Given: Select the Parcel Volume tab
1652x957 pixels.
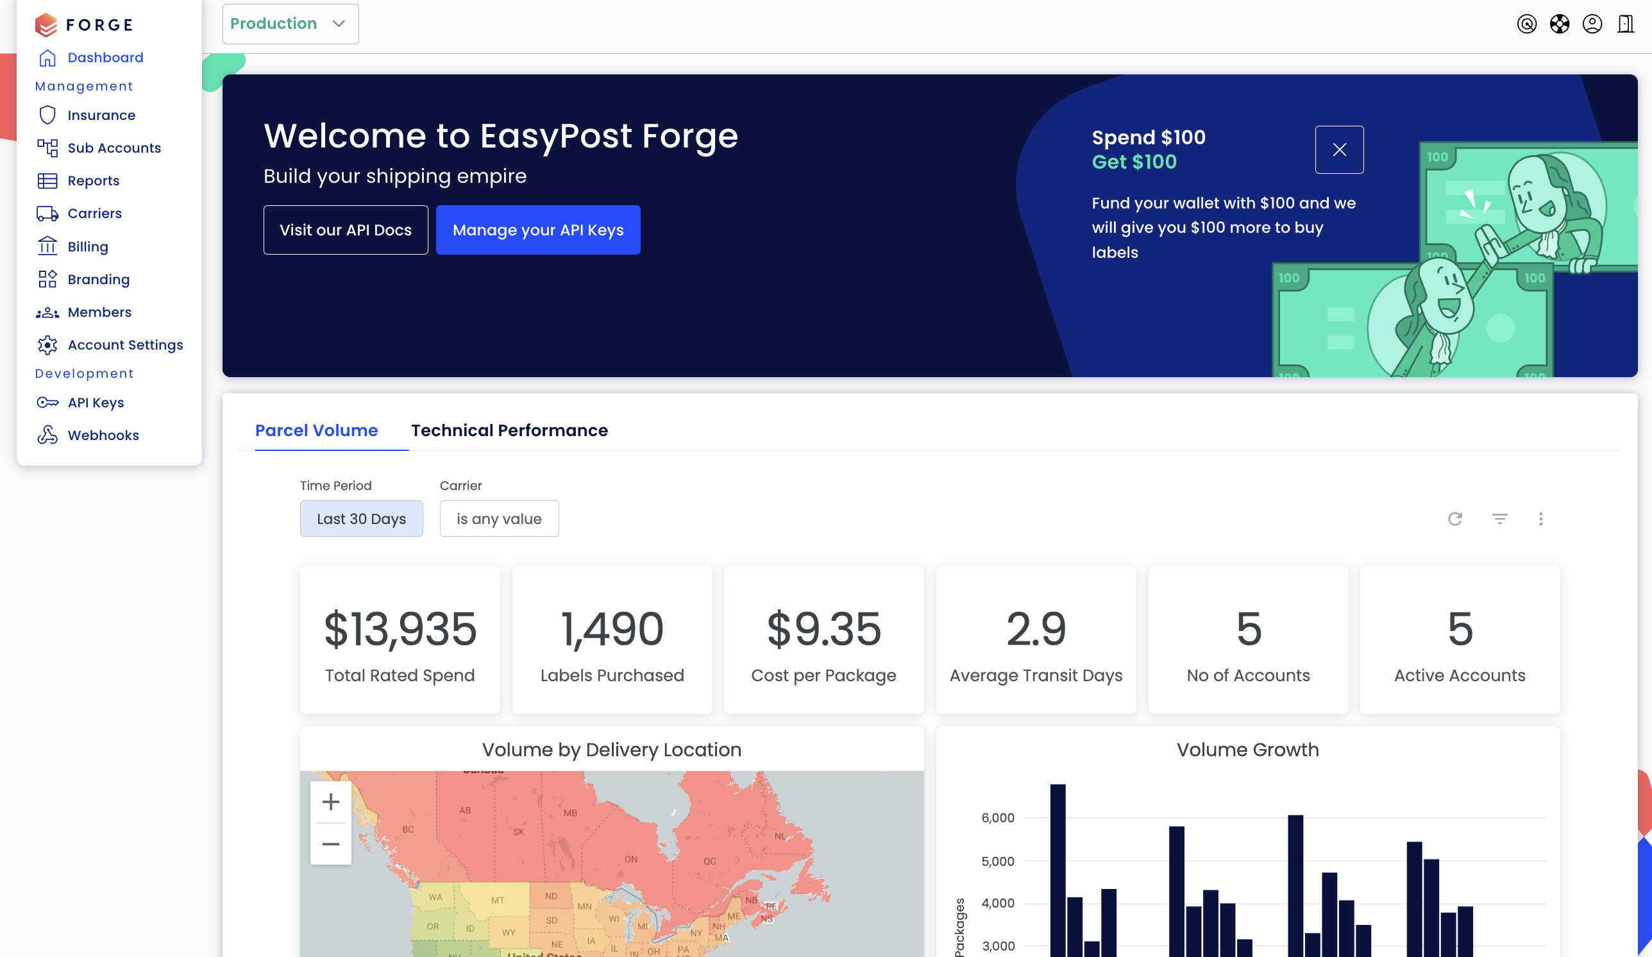Looking at the screenshot, I should (316, 430).
